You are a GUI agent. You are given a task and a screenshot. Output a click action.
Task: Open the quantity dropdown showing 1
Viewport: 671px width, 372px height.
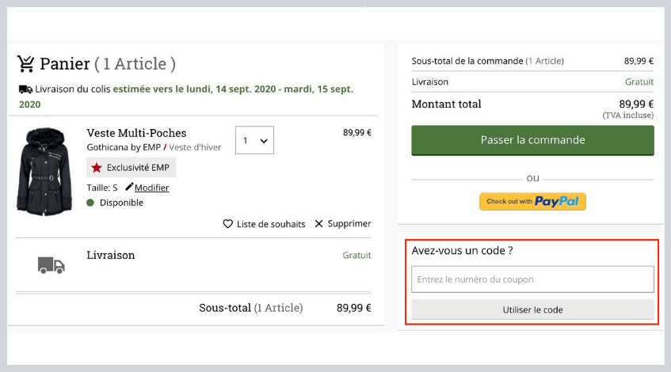(x=254, y=140)
